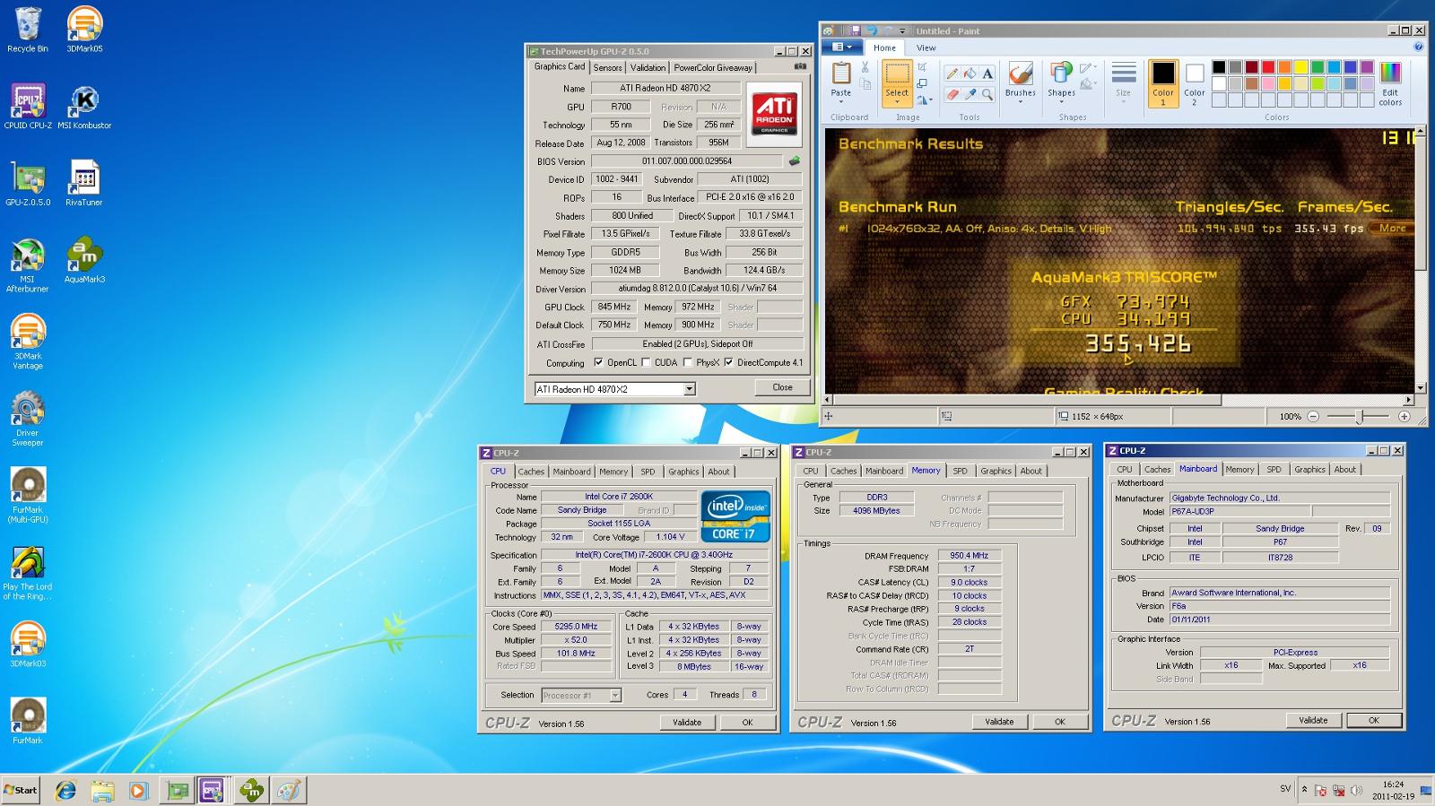
Task: Click Internet Explorer icon in taskbar
Action: pos(65,790)
